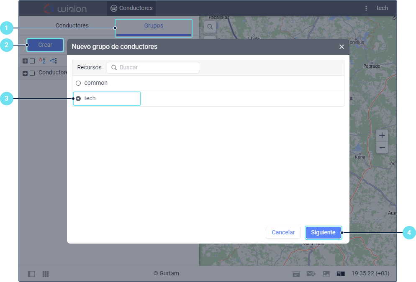Toggle the left panel layout icon
The image size is (416, 282).
[x=31, y=274]
